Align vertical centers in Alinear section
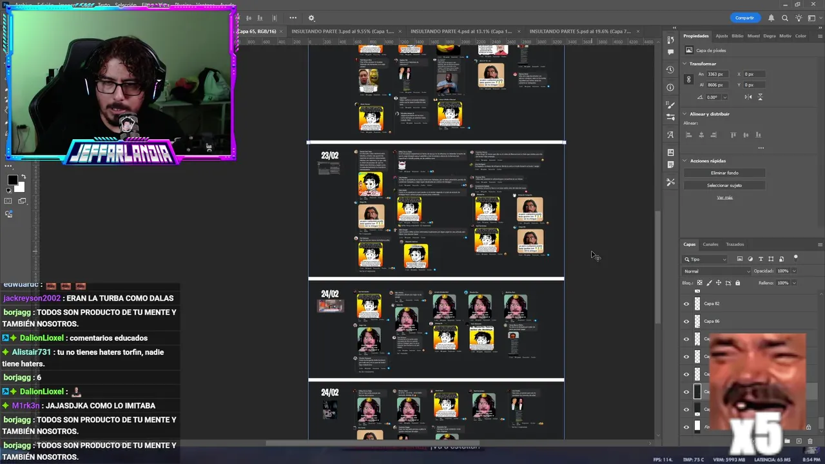This screenshot has width=825, height=464. pos(746,135)
